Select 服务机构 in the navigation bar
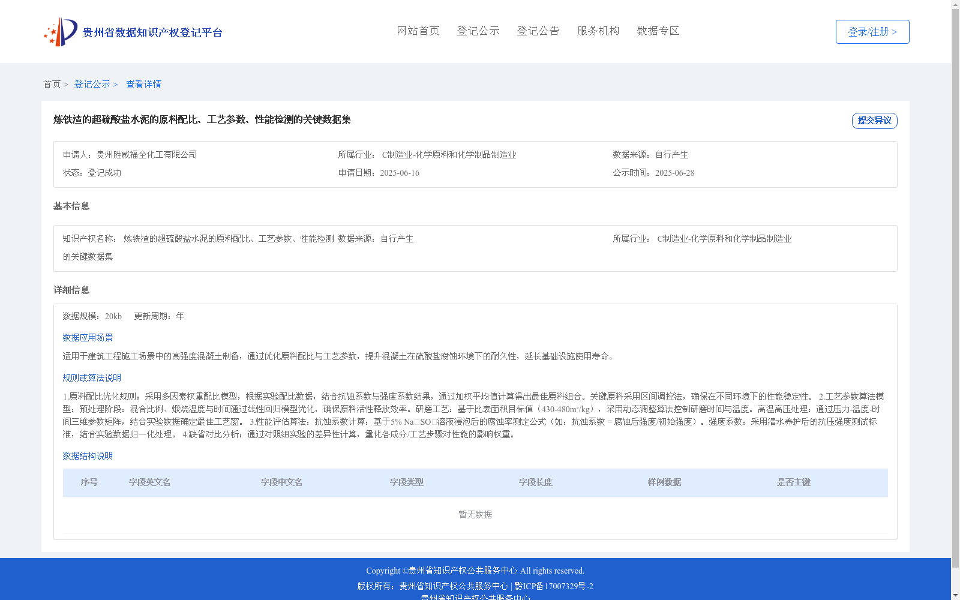 [598, 31]
